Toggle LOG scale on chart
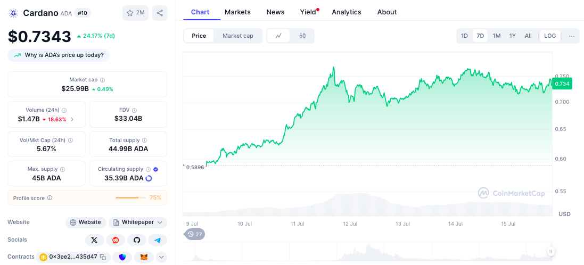Image resolution: width=584 pixels, height=265 pixels. (550, 36)
